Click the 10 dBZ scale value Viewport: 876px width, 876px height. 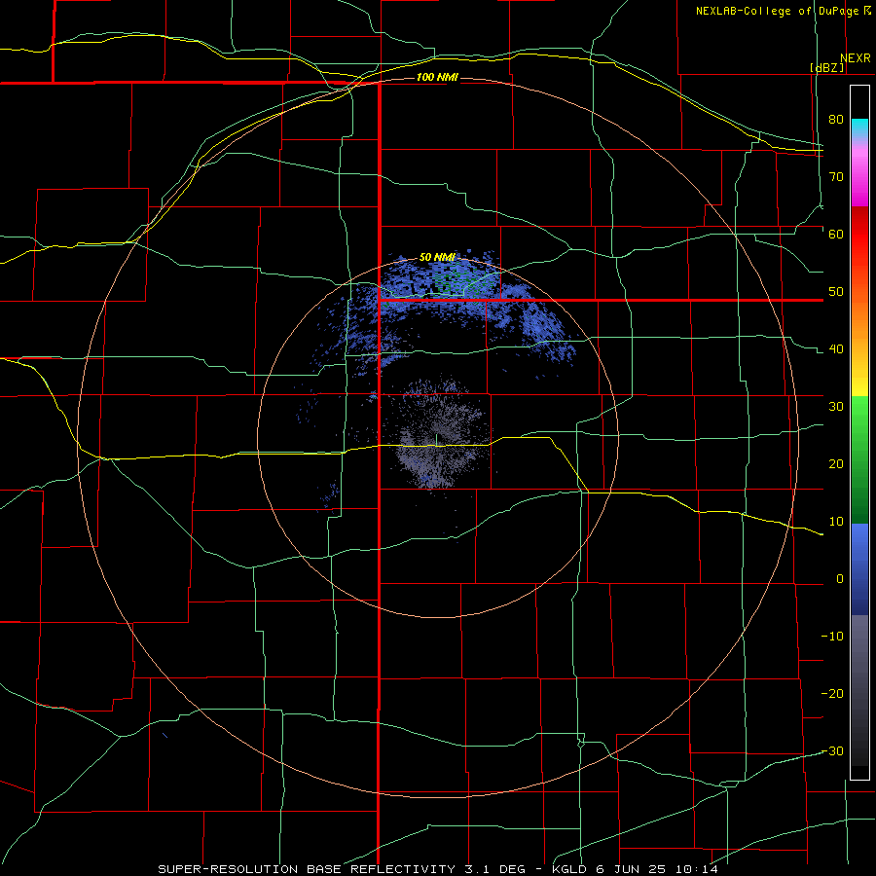click(x=836, y=522)
